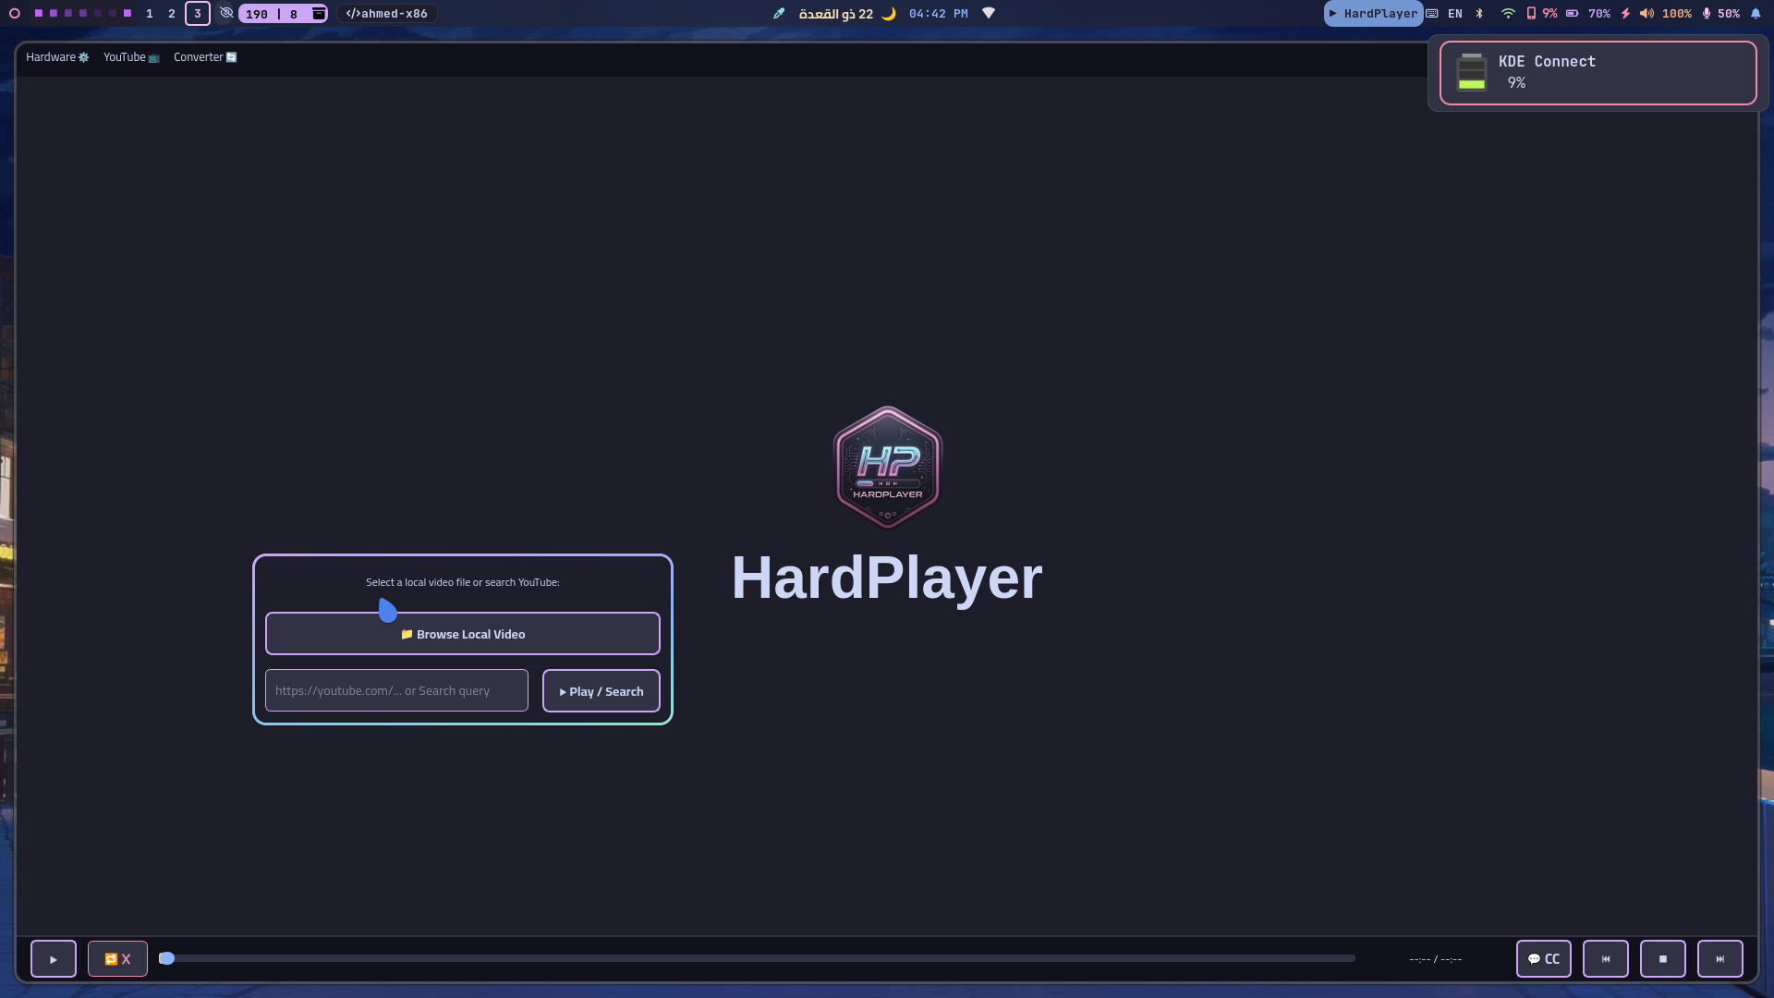Viewport: 1774px width, 998px height.
Task: Skip to next track
Action: coord(1720,959)
